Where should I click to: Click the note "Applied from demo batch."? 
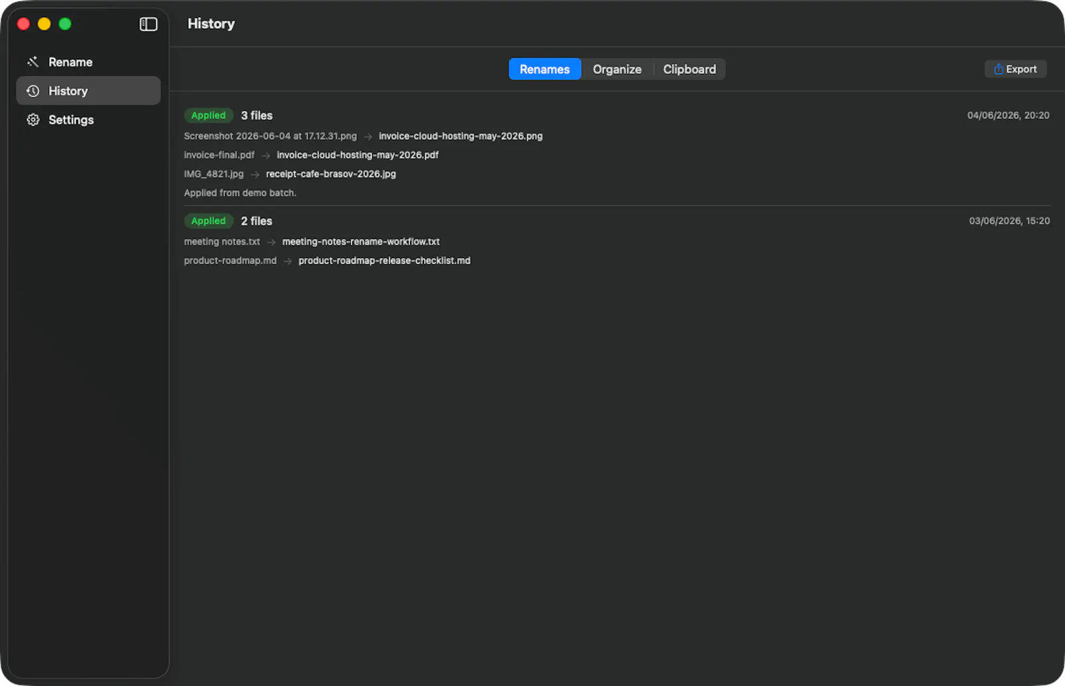tap(240, 193)
